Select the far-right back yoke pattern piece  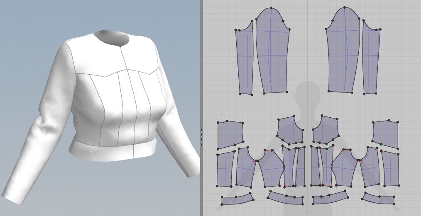pyautogui.click(x=385, y=134)
